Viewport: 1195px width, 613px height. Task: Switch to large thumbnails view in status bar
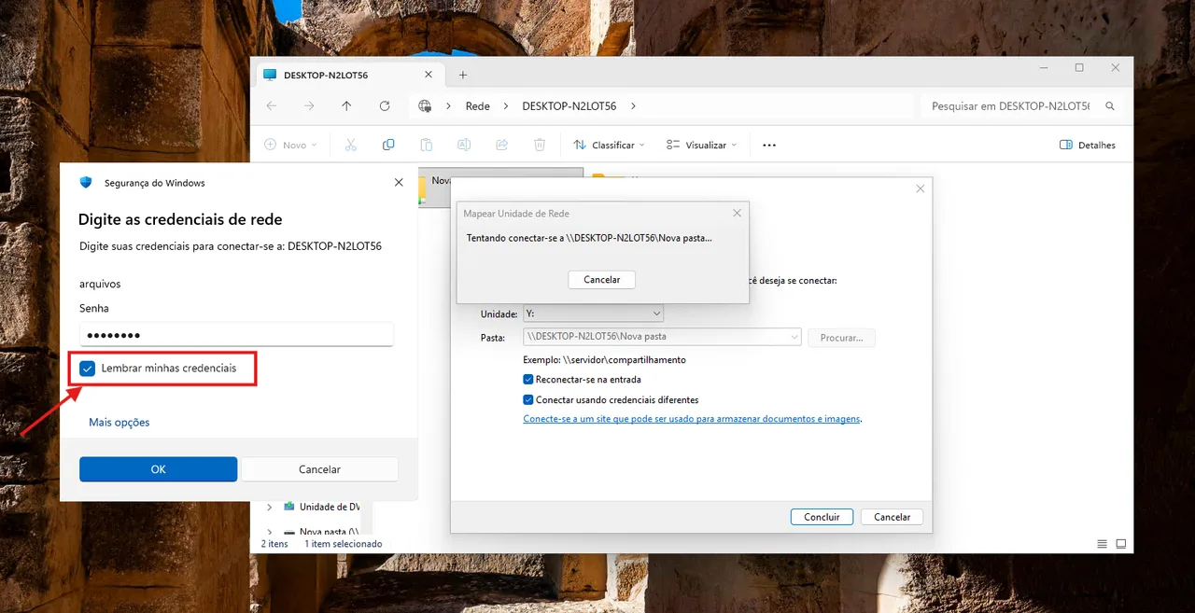pos(1121,544)
